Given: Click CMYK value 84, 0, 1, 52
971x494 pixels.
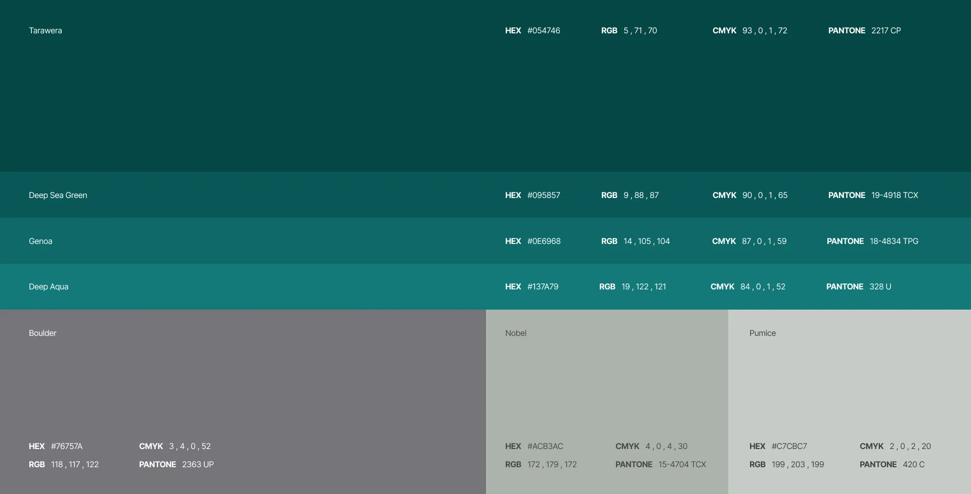Looking at the screenshot, I should pyautogui.click(x=763, y=286).
